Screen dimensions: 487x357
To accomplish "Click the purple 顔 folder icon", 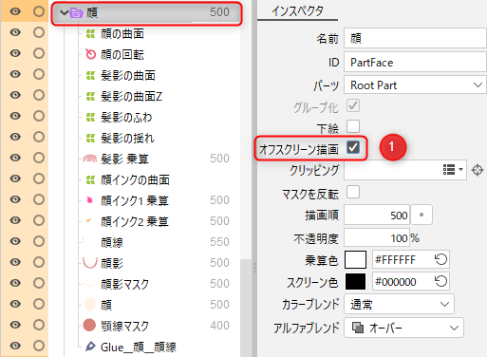I will (x=77, y=12).
